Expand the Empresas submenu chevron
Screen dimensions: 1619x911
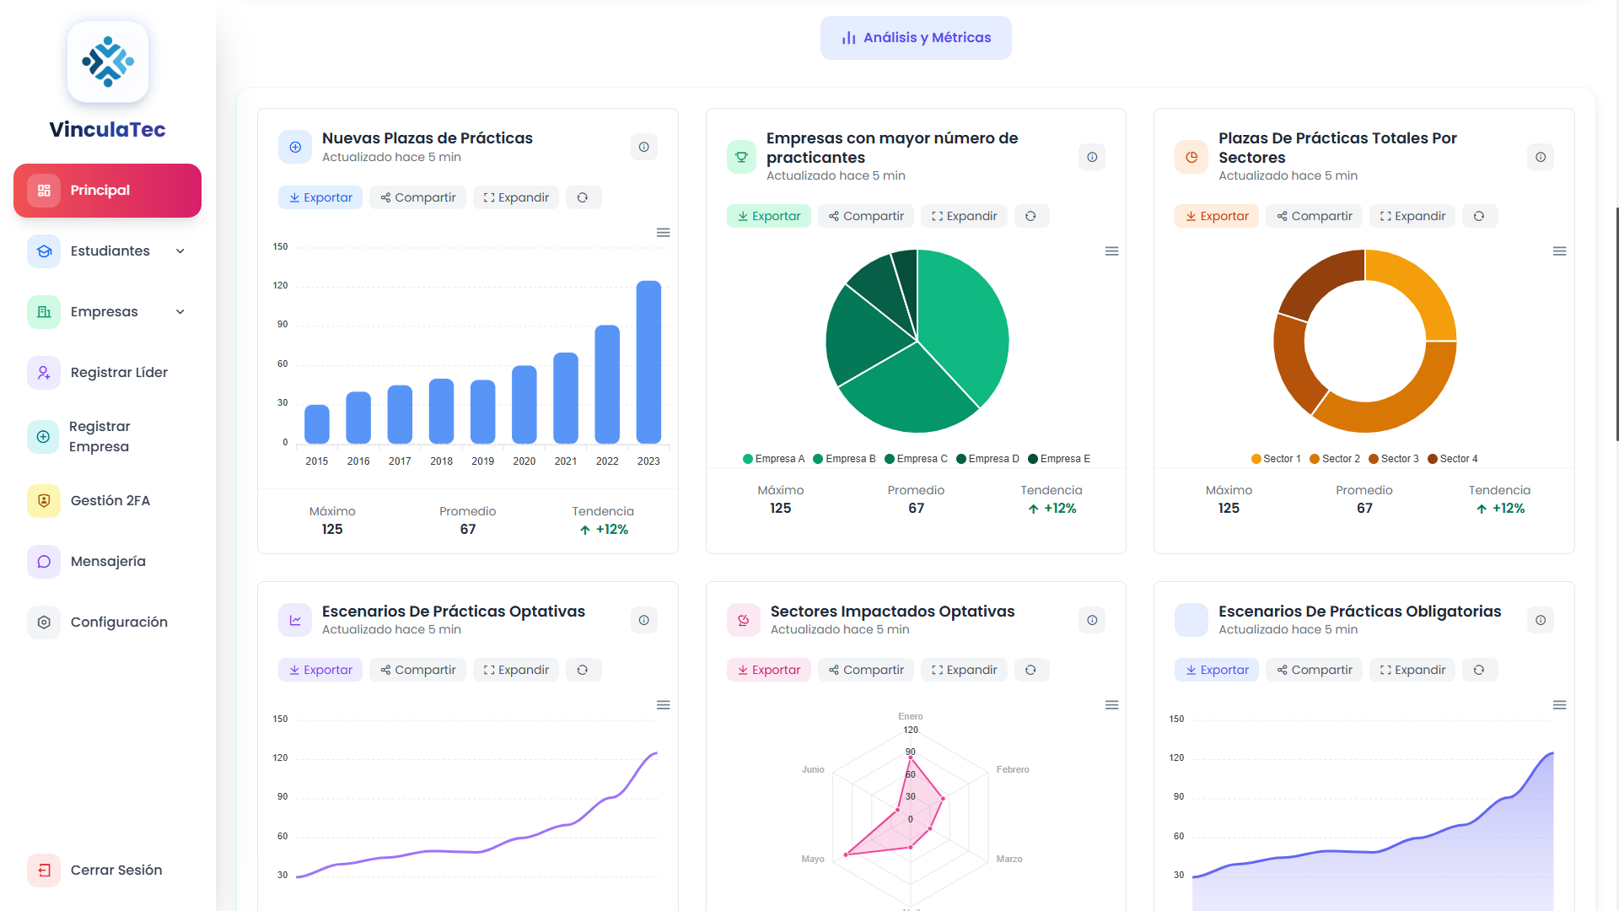(x=180, y=311)
